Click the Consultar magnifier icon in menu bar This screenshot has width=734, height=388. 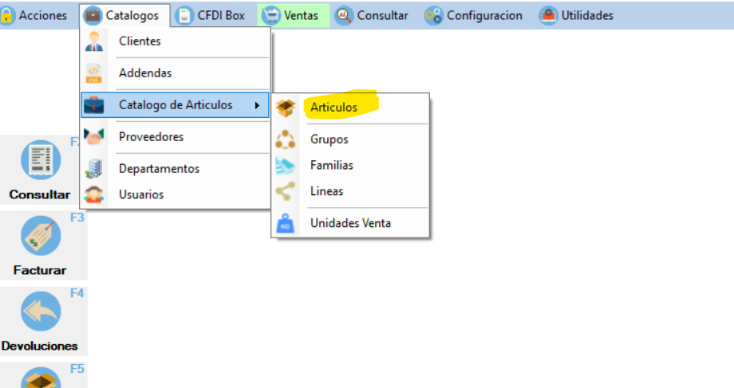pyautogui.click(x=344, y=15)
